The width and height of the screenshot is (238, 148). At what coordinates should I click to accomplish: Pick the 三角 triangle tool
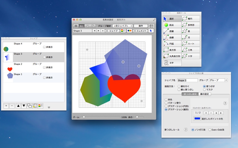tap(191, 50)
